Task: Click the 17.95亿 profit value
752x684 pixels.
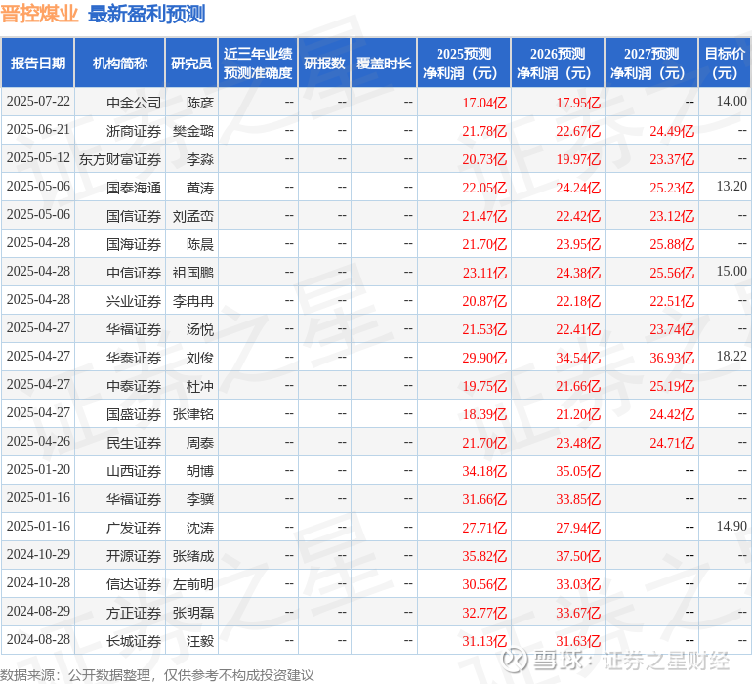Action: [x=578, y=103]
